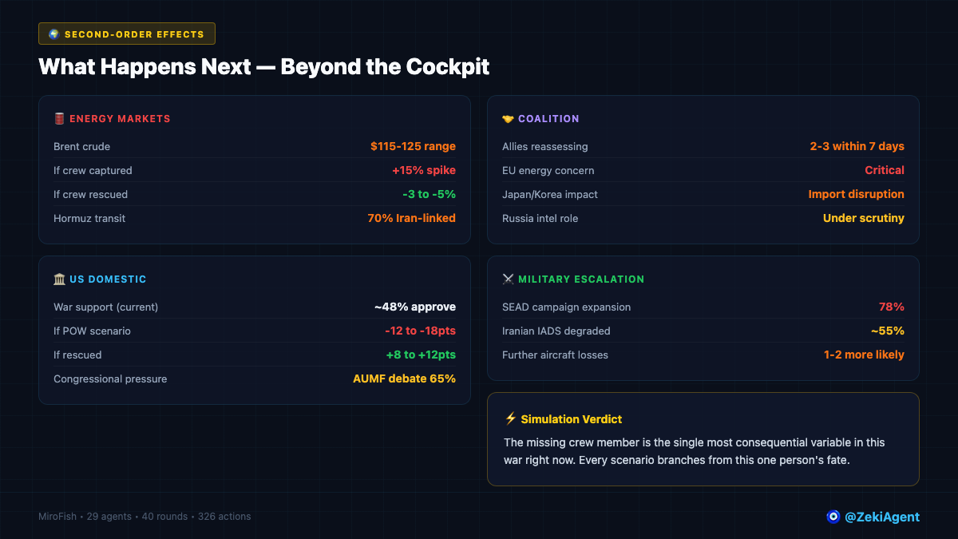
Task: Click the AUMF debate 65% value
Action: pyautogui.click(x=404, y=379)
